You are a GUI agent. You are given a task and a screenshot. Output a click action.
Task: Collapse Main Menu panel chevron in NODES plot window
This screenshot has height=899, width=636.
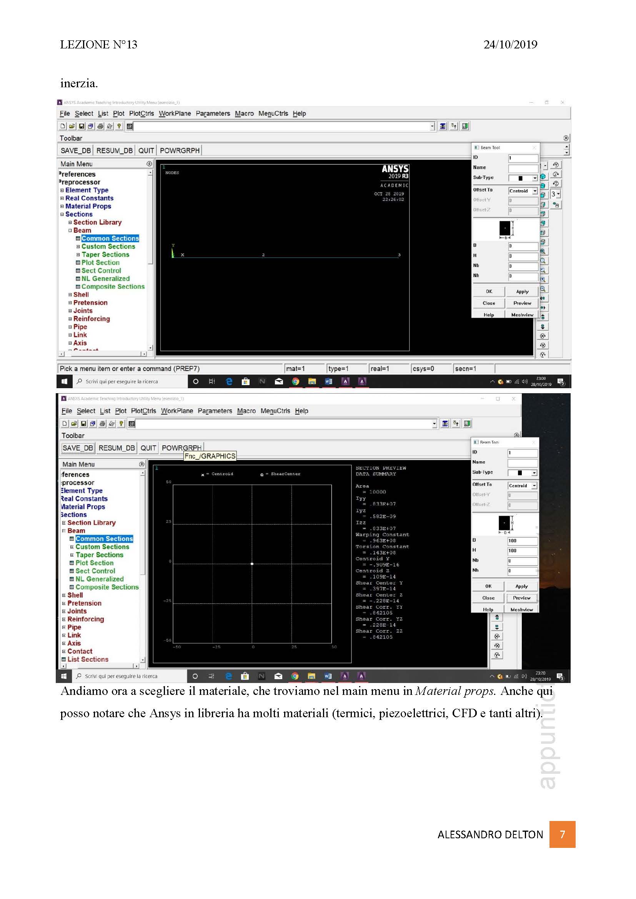click(x=149, y=164)
